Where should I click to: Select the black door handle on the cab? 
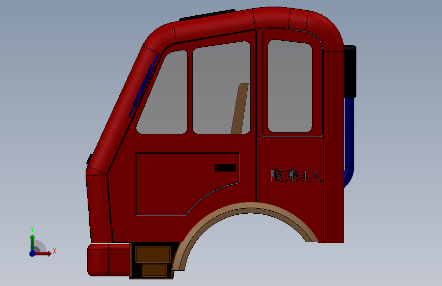(225, 168)
